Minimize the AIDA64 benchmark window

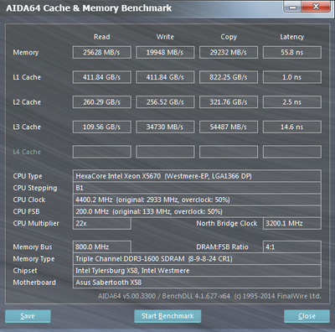pos(292,7)
